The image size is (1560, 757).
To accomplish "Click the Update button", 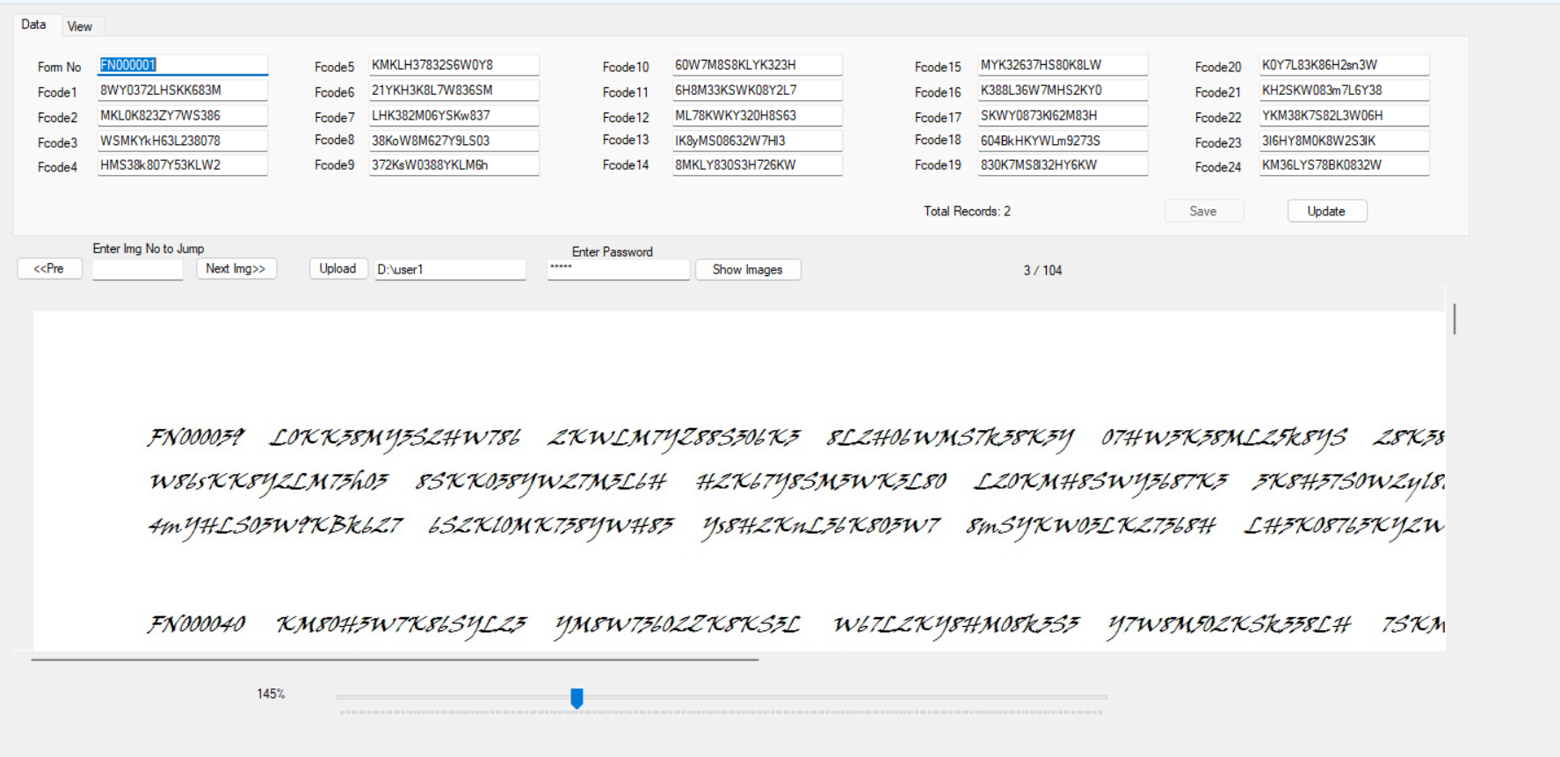I will 1326,211.
